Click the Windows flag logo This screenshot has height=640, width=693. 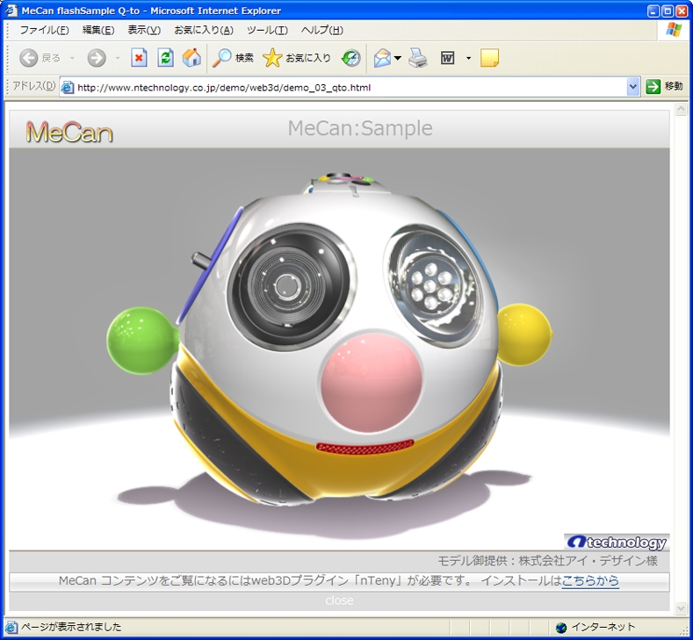674,30
